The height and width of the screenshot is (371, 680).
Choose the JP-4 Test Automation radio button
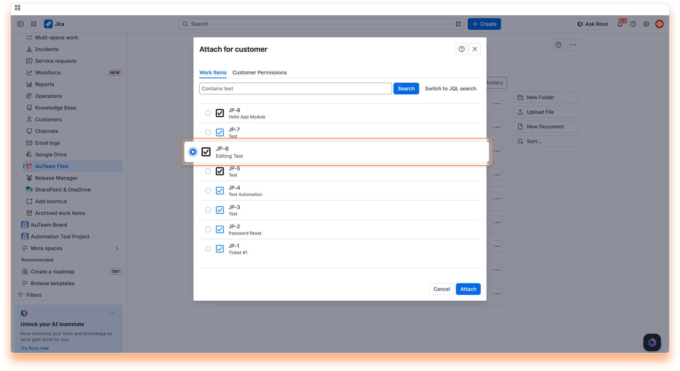(208, 191)
